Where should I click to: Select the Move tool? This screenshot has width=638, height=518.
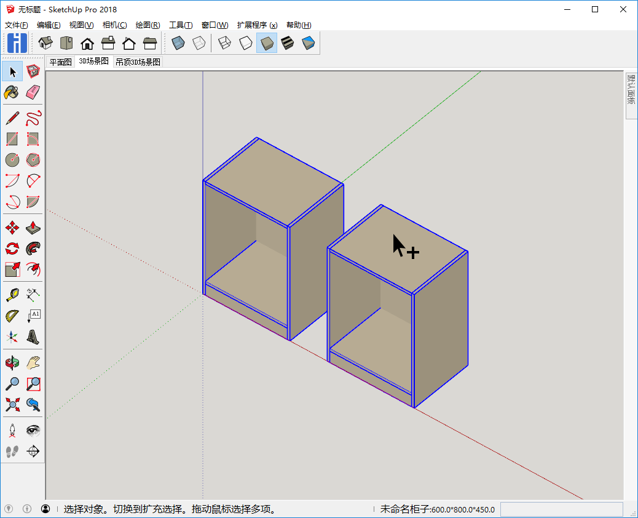click(12, 228)
